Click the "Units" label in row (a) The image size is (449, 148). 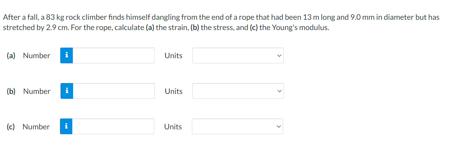173,55
